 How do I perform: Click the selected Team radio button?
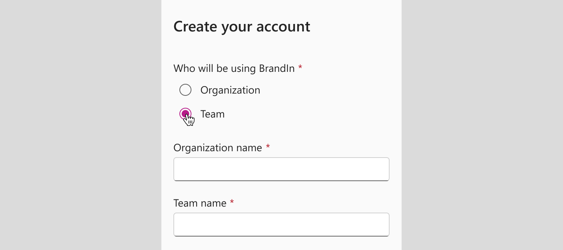[x=185, y=114]
